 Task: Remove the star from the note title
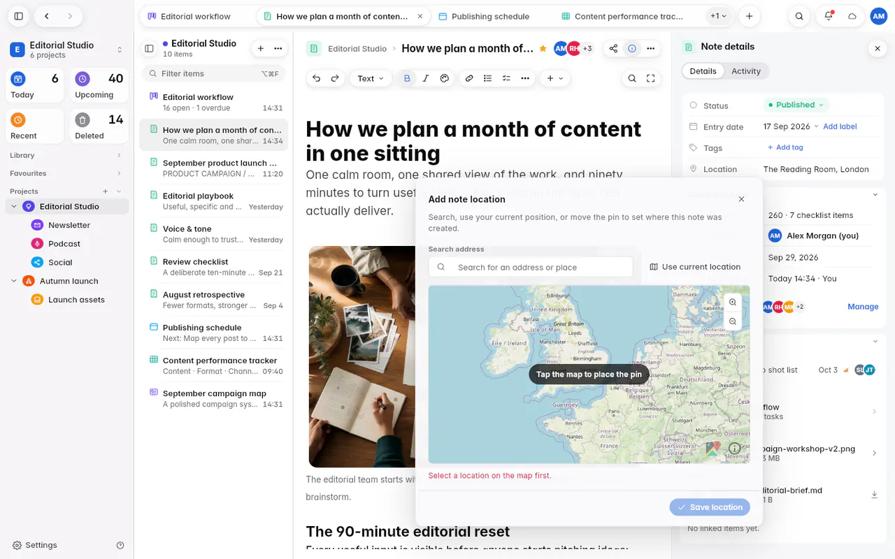(x=543, y=48)
